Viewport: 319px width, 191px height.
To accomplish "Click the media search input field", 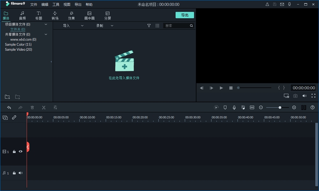I will click(176, 26).
